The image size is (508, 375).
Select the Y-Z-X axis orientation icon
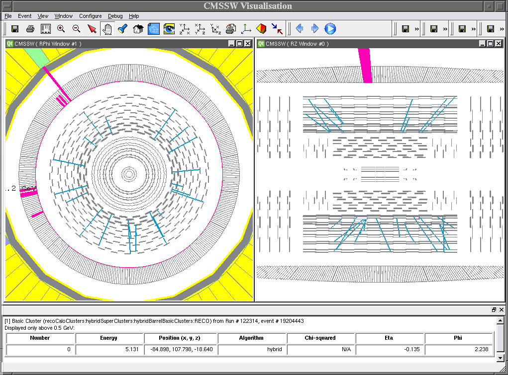(x=185, y=29)
